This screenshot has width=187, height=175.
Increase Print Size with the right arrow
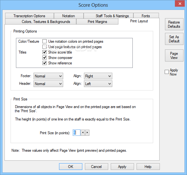[87, 133]
